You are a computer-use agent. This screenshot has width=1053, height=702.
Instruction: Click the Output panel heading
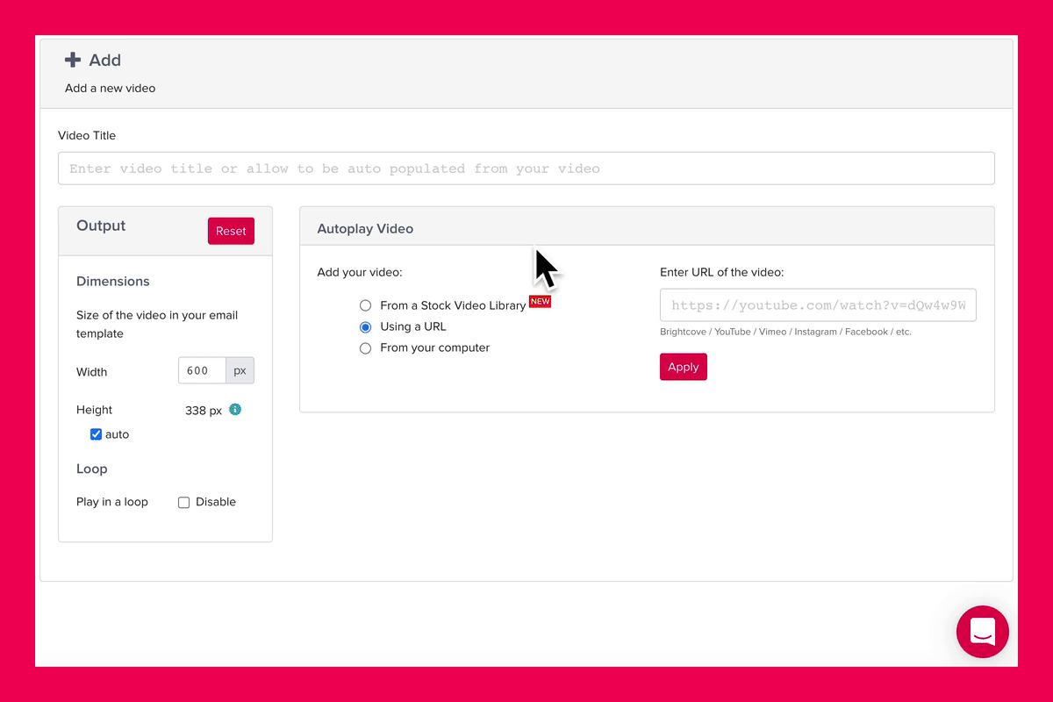pos(101,226)
